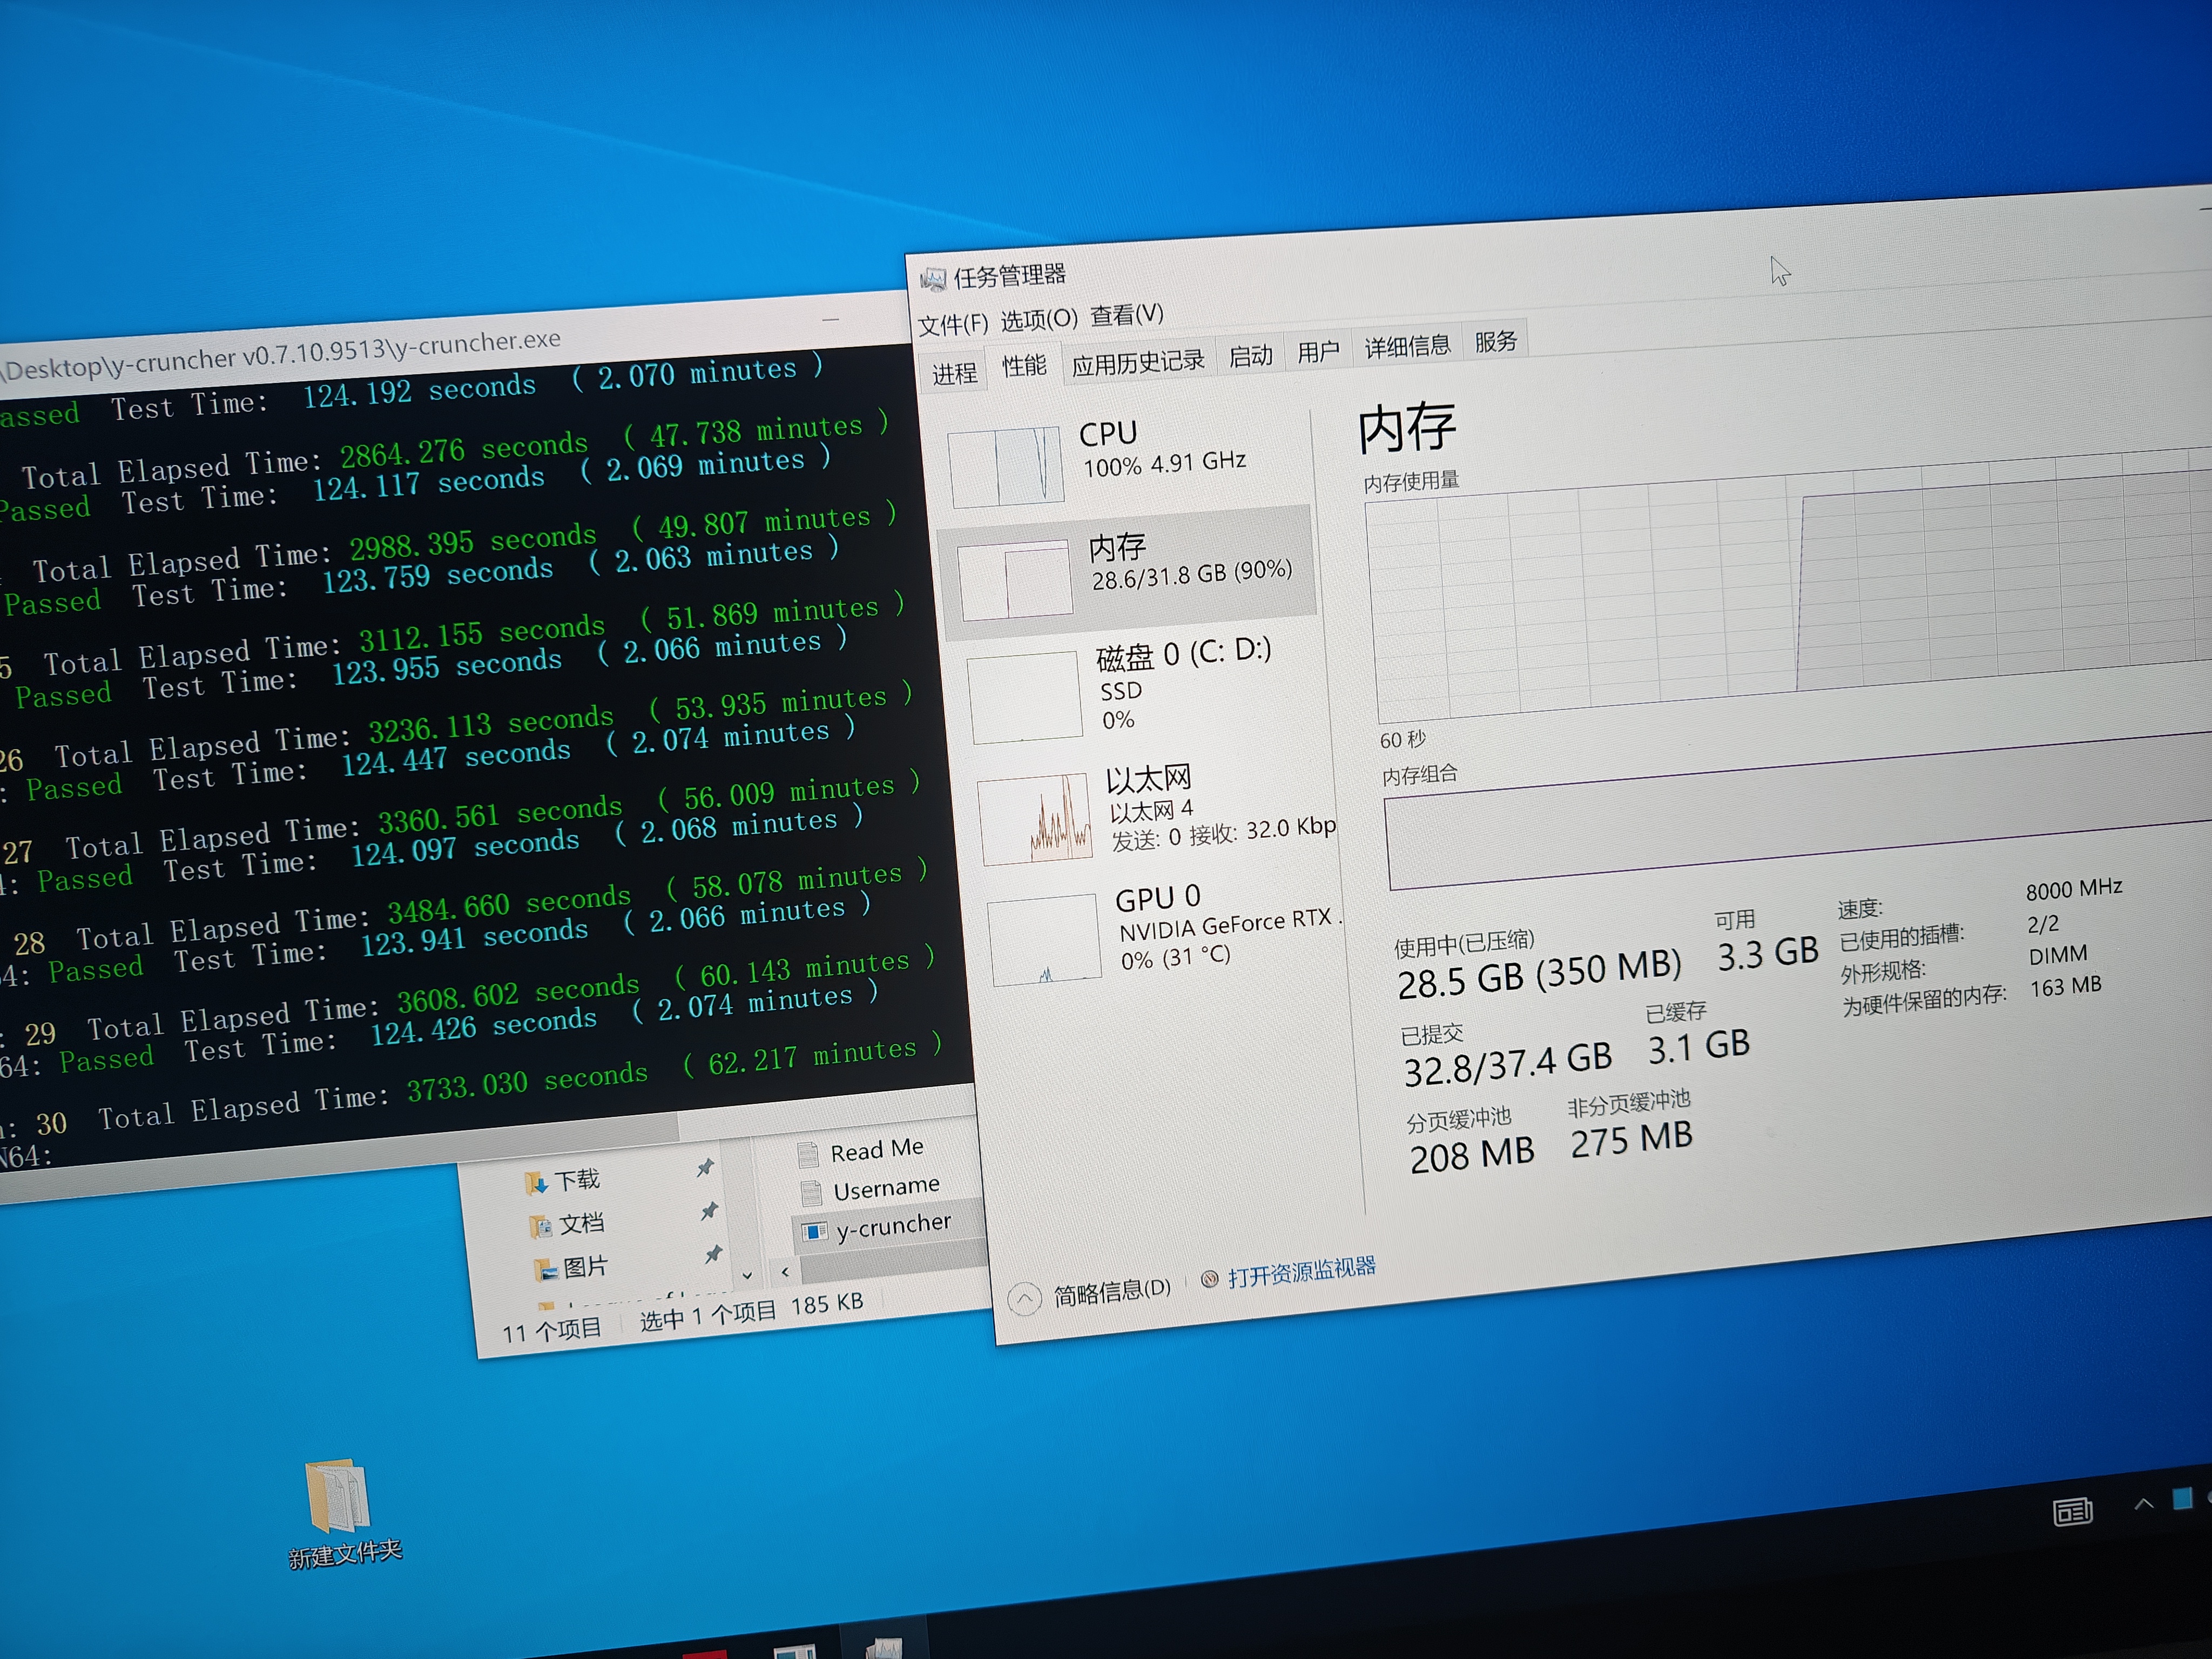Screen dimensions: 2212x1659
Task: Click the 打开资源监视器 link
Action: coord(1301,1273)
